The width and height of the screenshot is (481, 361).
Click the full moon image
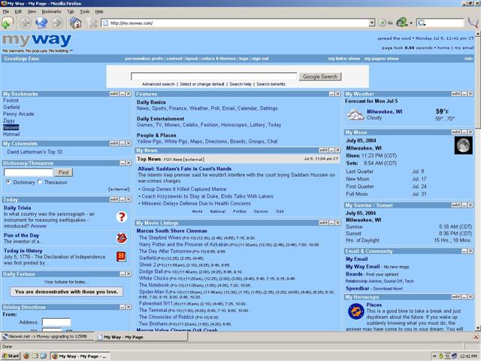[x=463, y=144]
